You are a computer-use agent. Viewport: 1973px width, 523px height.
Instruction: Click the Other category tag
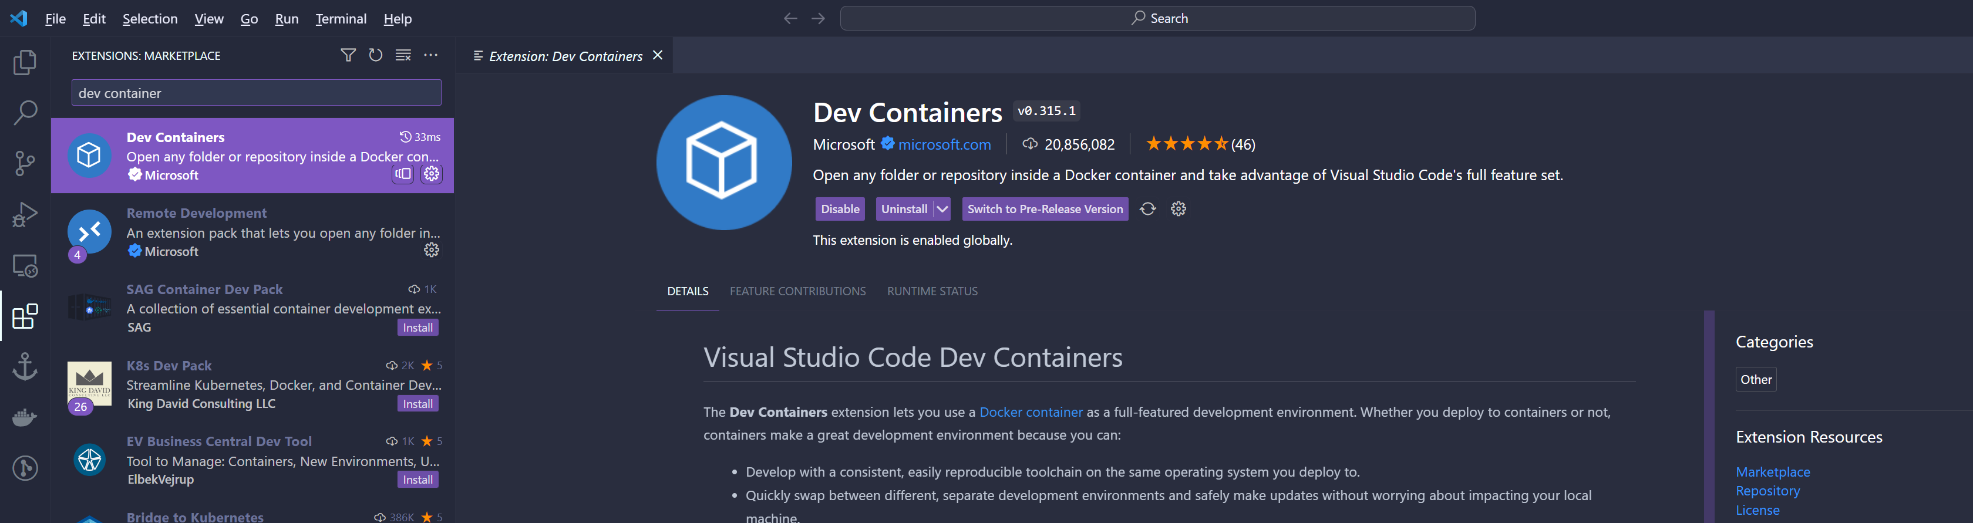[x=1756, y=379]
